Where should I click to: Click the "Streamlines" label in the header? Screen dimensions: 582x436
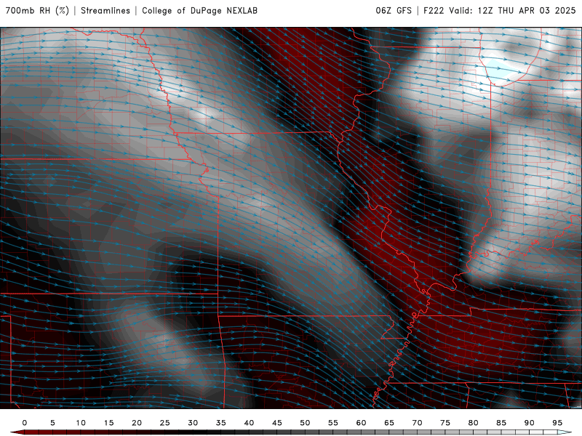click(105, 10)
